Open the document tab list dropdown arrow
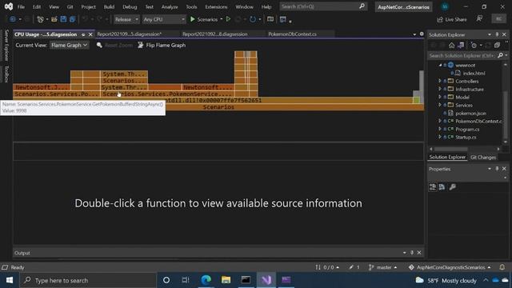 [414, 34]
